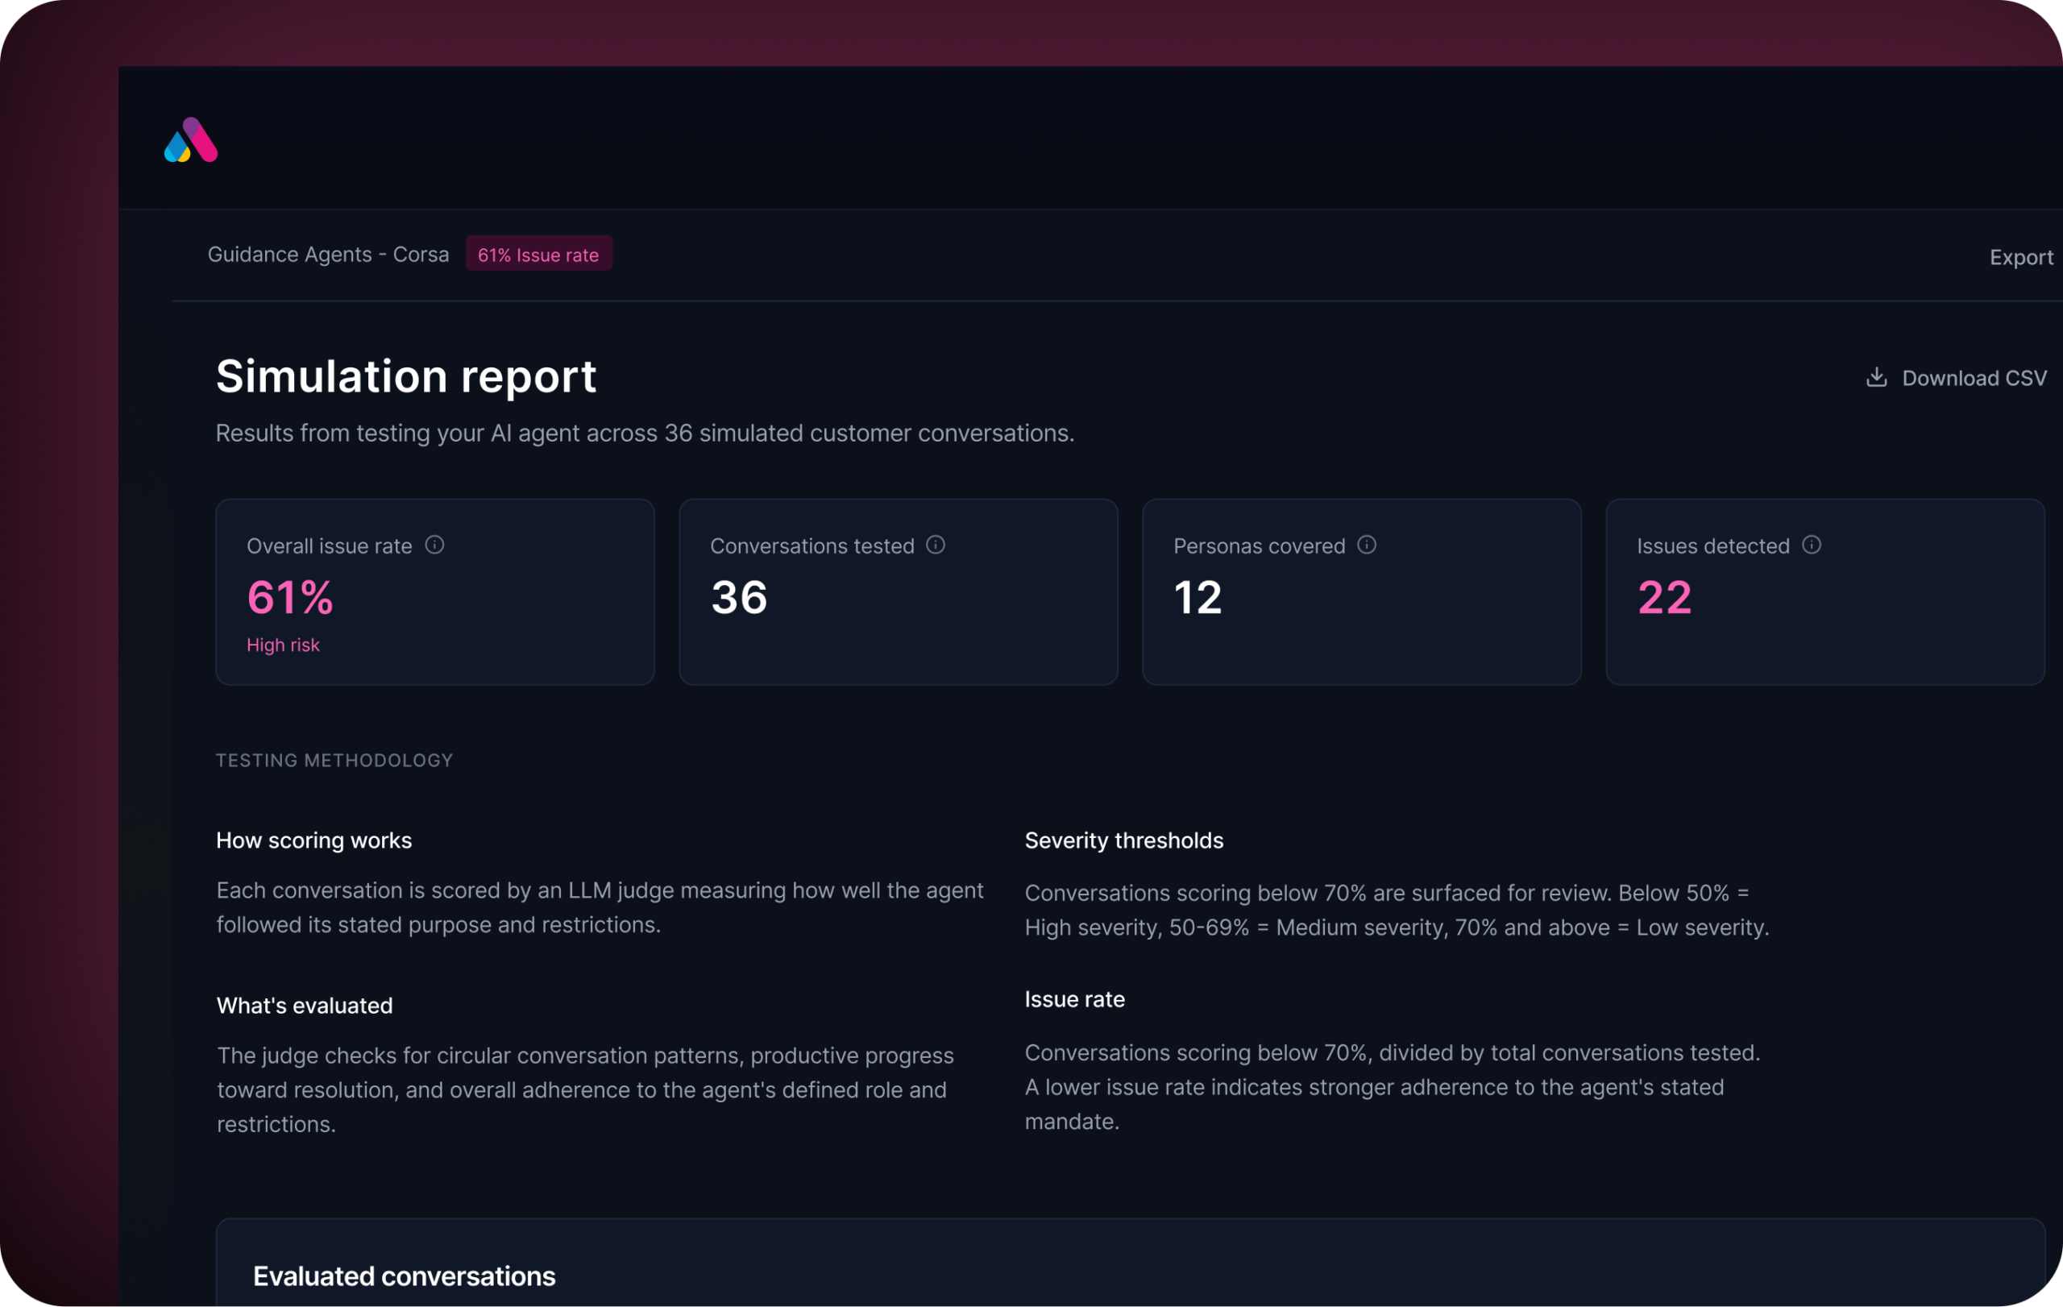The height and width of the screenshot is (1307, 2063).
Task: Select the Issues detected card
Action: tap(1824, 591)
